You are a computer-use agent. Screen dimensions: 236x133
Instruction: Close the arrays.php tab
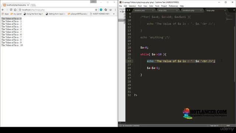(177, 11)
